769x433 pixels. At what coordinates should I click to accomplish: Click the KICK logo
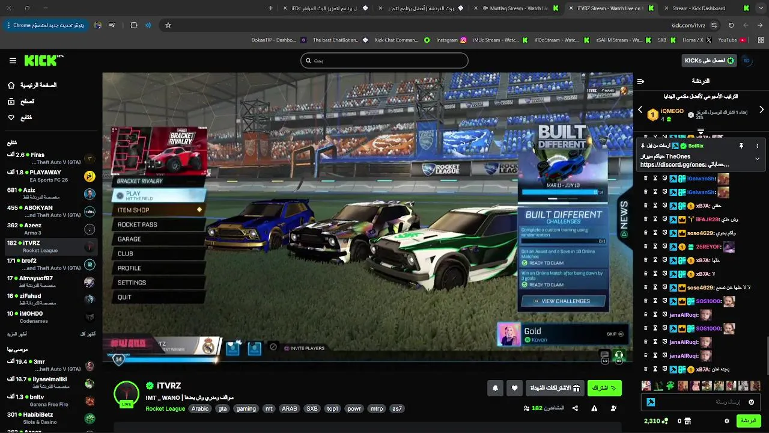point(44,61)
